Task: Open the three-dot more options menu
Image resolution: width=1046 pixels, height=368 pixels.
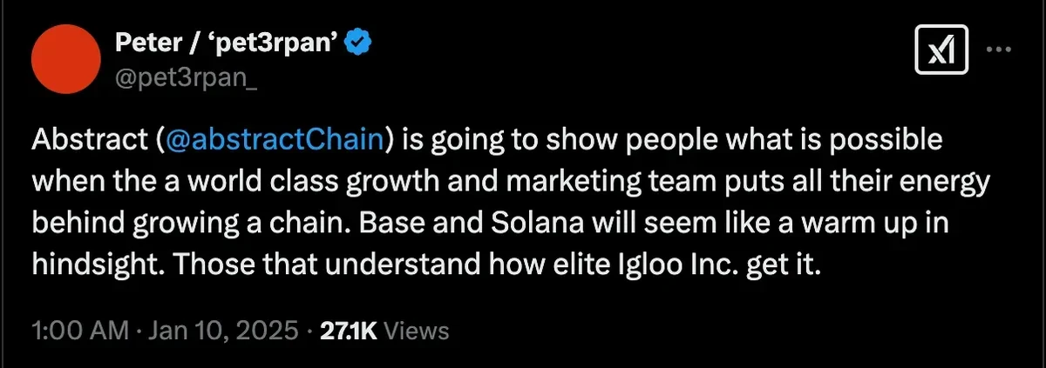Action: (x=997, y=50)
